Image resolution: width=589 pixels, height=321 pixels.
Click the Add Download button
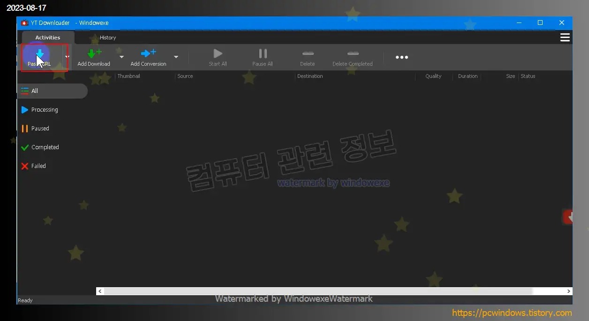(x=94, y=58)
